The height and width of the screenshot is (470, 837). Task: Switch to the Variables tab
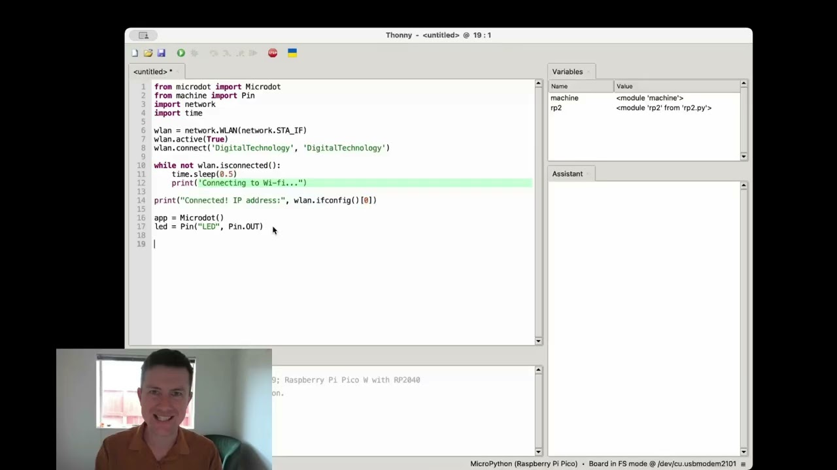567,72
